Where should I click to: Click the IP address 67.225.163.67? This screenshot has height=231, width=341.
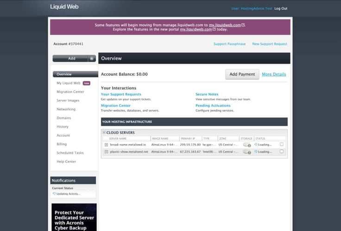click(190, 152)
